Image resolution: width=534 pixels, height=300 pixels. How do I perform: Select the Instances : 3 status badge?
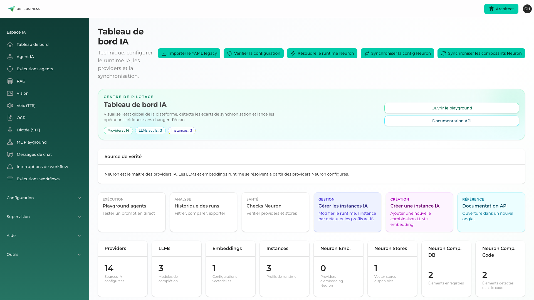tap(182, 130)
